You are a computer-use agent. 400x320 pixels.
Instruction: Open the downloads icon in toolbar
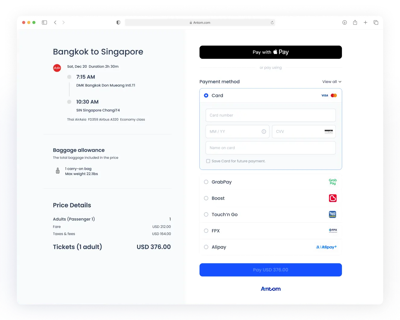345,23
